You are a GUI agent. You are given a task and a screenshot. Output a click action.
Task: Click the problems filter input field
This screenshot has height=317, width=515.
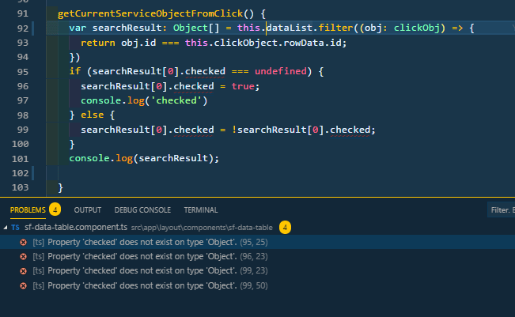coord(500,209)
